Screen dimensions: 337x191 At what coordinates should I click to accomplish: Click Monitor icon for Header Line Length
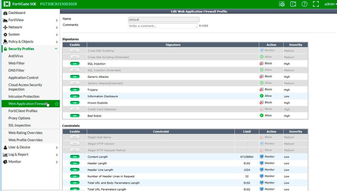pos(261,170)
